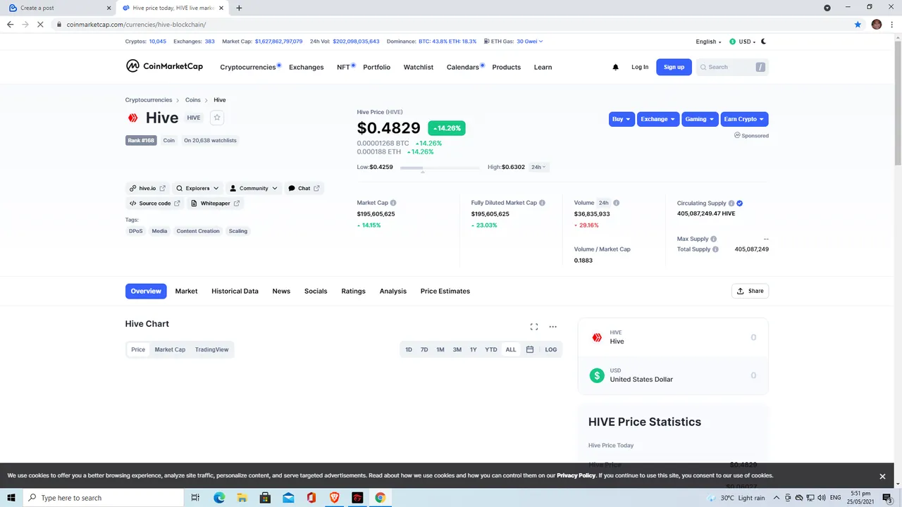The image size is (902, 507).
Task: Open the USD currency selector
Action: point(743,42)
